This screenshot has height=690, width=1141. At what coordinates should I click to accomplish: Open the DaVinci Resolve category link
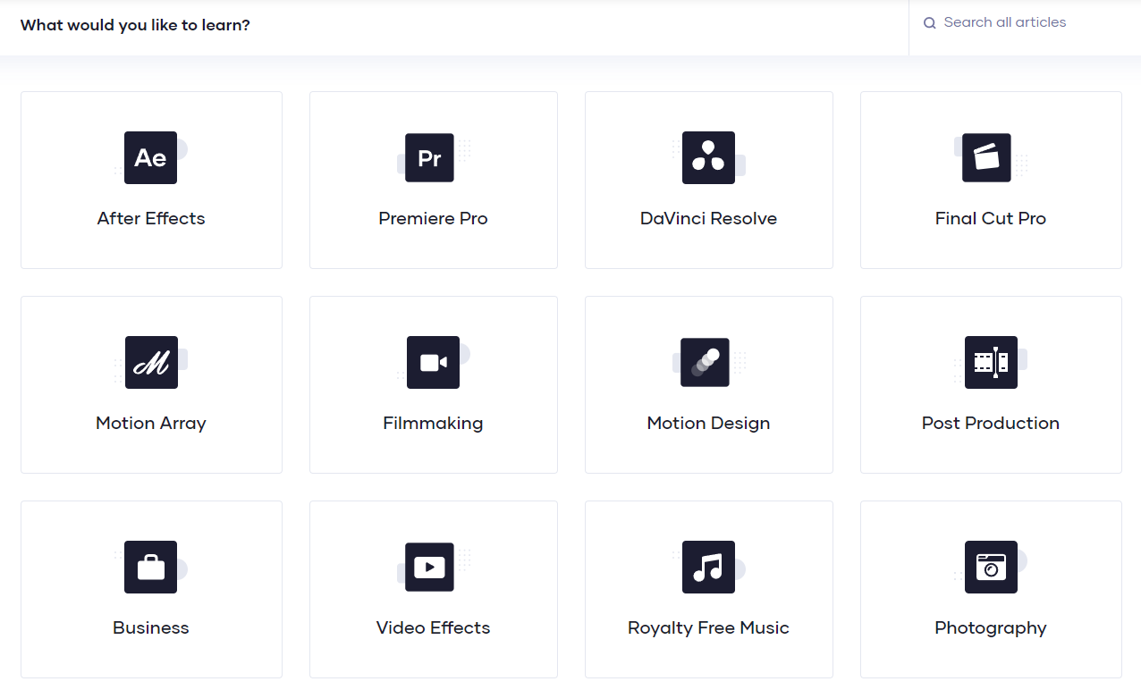[x=709, y=180]
